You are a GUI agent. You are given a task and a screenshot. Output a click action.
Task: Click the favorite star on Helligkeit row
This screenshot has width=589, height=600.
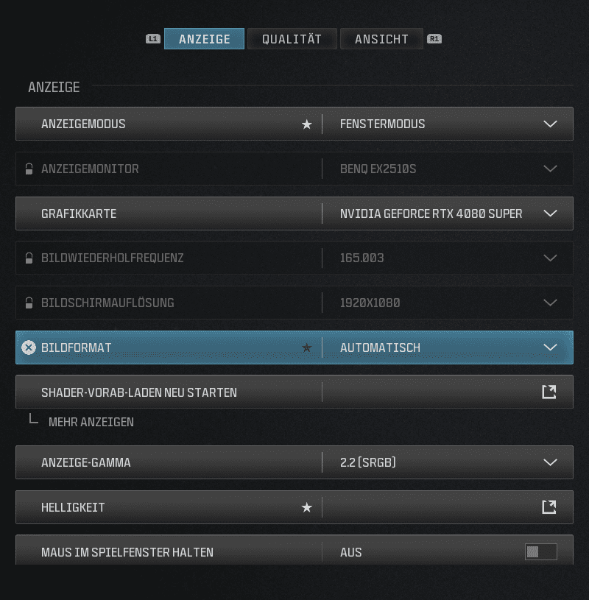[x=306, y=507]
